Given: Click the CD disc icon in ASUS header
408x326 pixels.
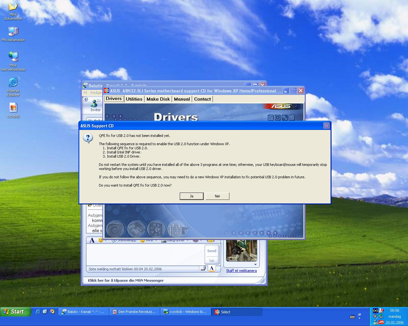Looking at the screenshot, I should 278,117.
